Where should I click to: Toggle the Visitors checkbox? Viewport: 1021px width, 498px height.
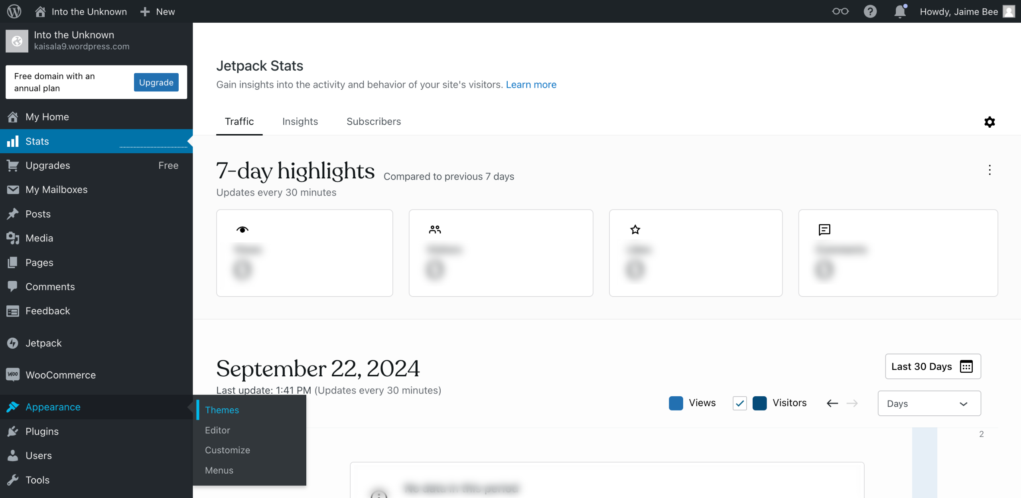pos(739,403)
